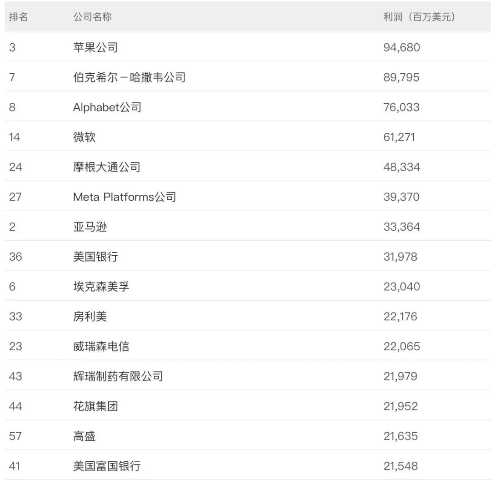
Task: Click the 美国富国银行 company name
Action: [106, 466]
